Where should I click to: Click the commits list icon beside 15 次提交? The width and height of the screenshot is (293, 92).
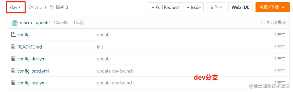point(263,22)
